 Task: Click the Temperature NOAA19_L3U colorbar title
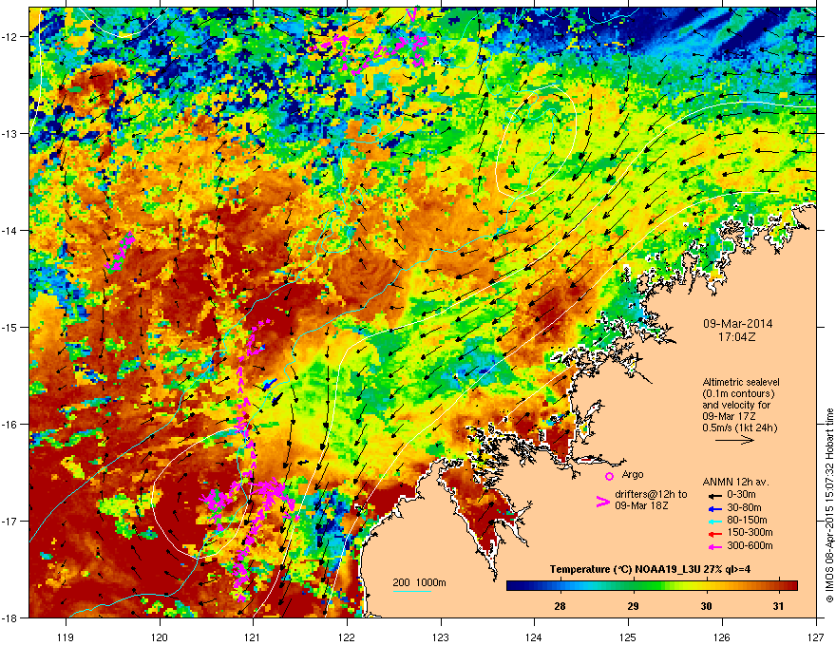[650, 569]
